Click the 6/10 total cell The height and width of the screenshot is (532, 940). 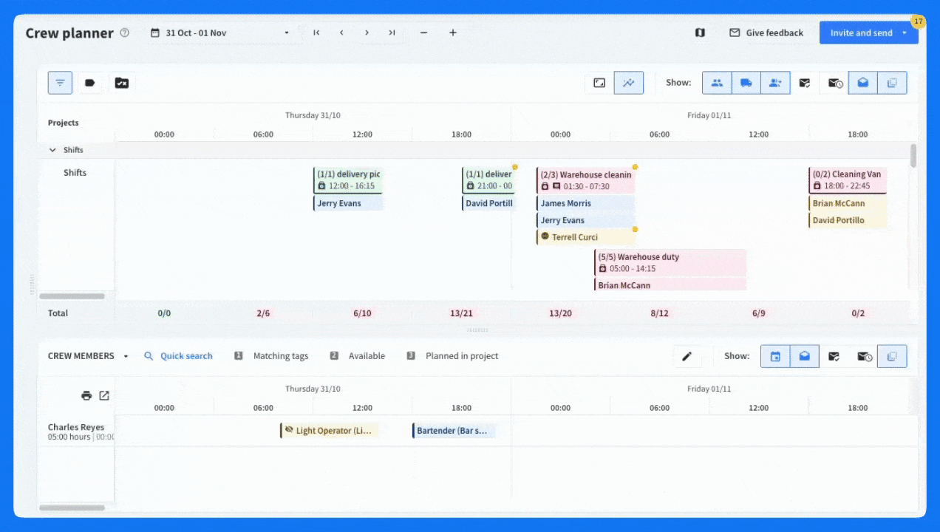pyautogui.click(x=362, y=313)
